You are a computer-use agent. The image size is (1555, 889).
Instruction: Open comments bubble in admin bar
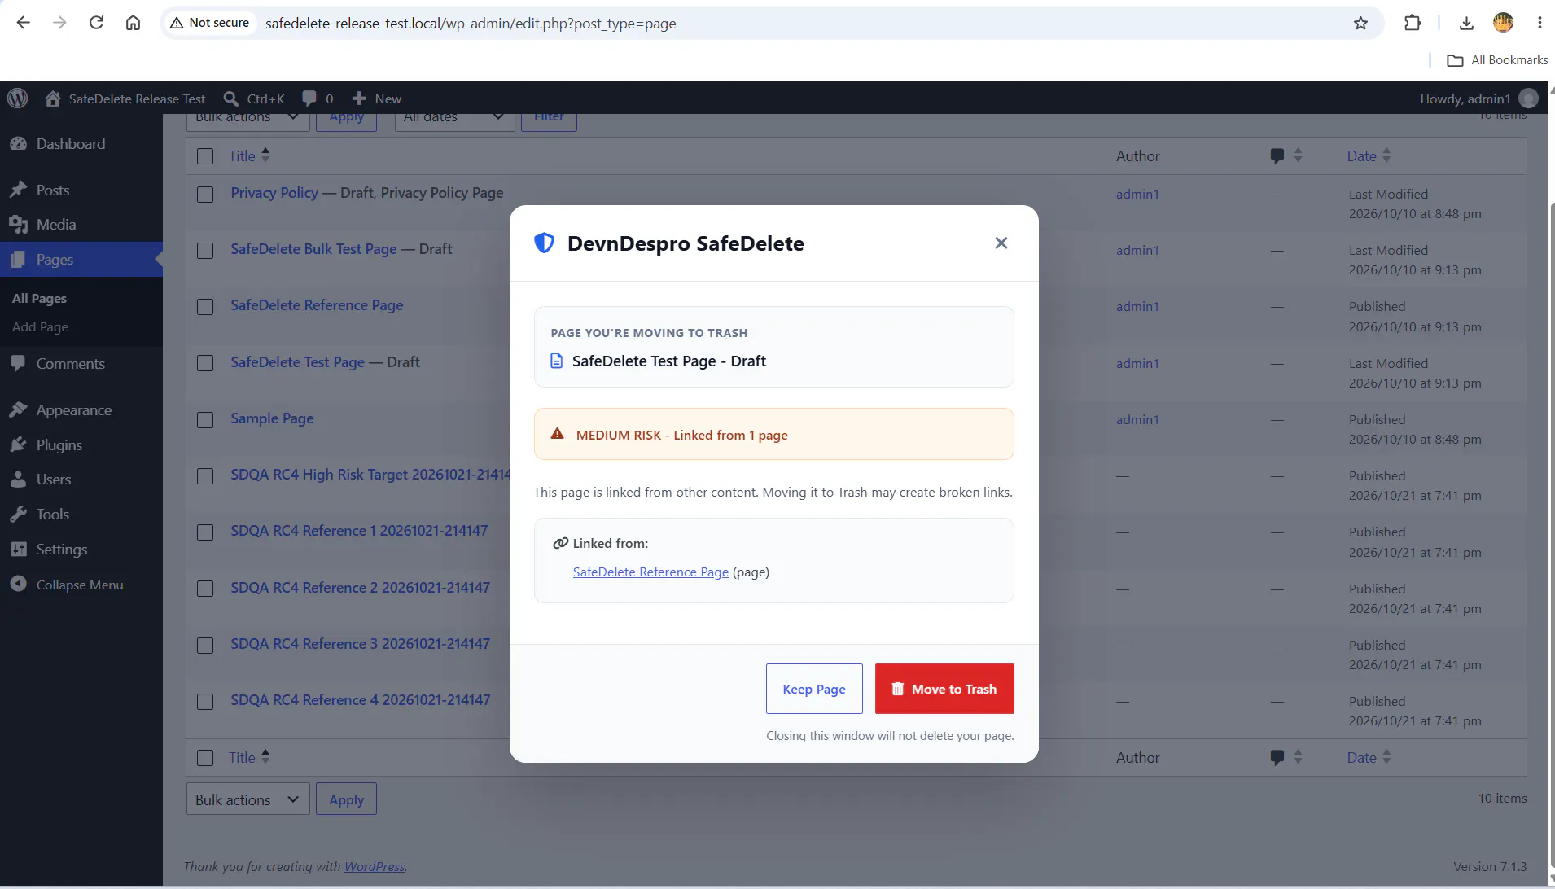[318, 99]
